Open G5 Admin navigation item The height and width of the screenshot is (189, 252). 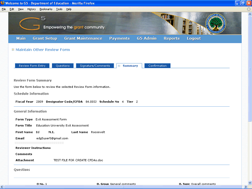[x=147, y=39]
